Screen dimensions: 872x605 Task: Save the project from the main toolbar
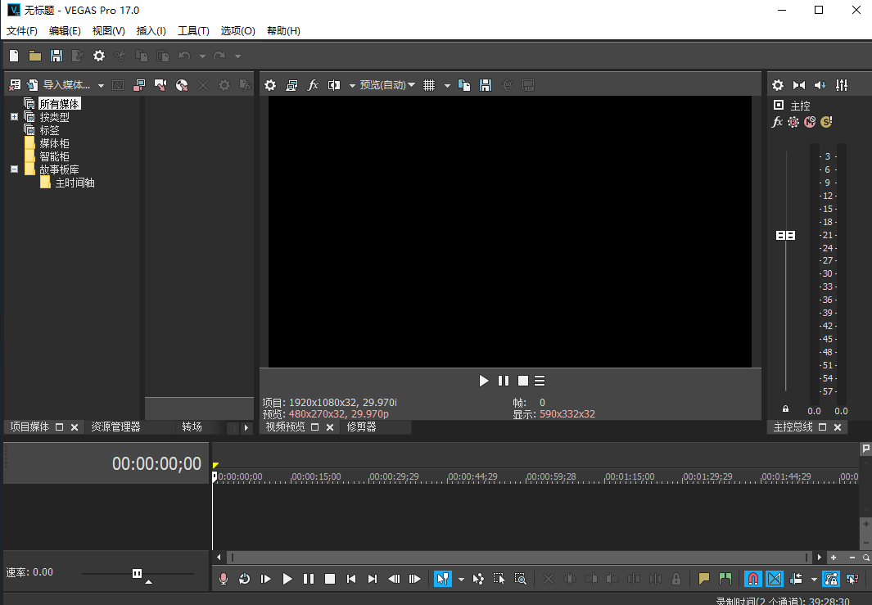click(x=56, y=56)
